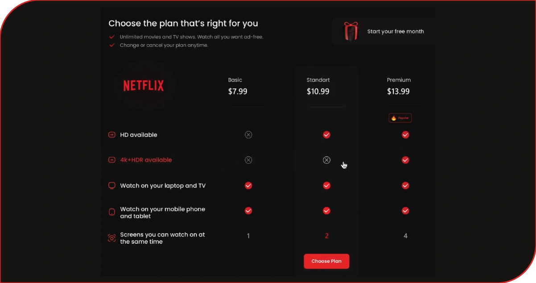
Task: Click the 4k+HDR row icon
Action: click(x=111, y=159)
